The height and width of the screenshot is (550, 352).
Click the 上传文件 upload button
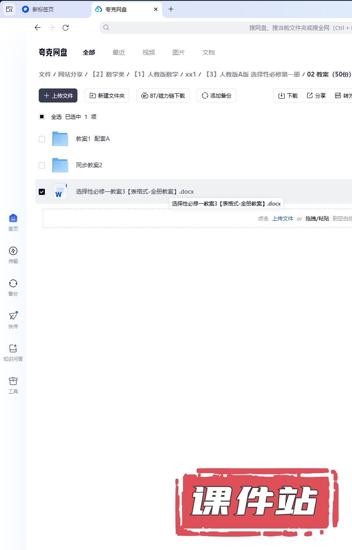pos(58,95)
